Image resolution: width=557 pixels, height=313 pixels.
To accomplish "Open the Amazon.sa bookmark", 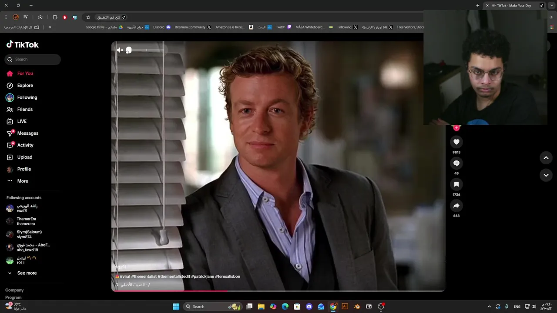I will [x=234, y=27].
